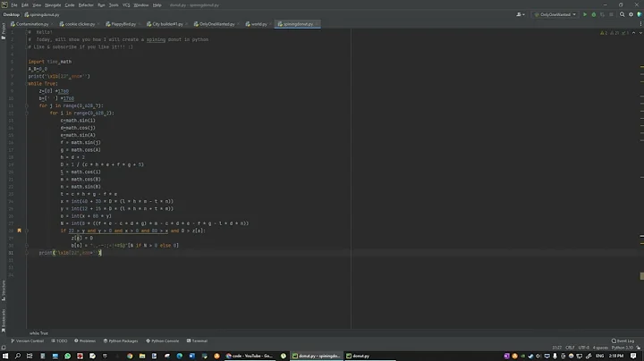
Task: Open the File menu
Action: [14, 5]
